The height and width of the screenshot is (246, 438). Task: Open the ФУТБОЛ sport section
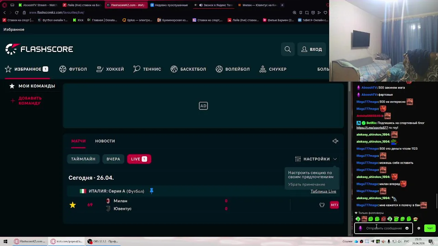[x=73, y=69]
